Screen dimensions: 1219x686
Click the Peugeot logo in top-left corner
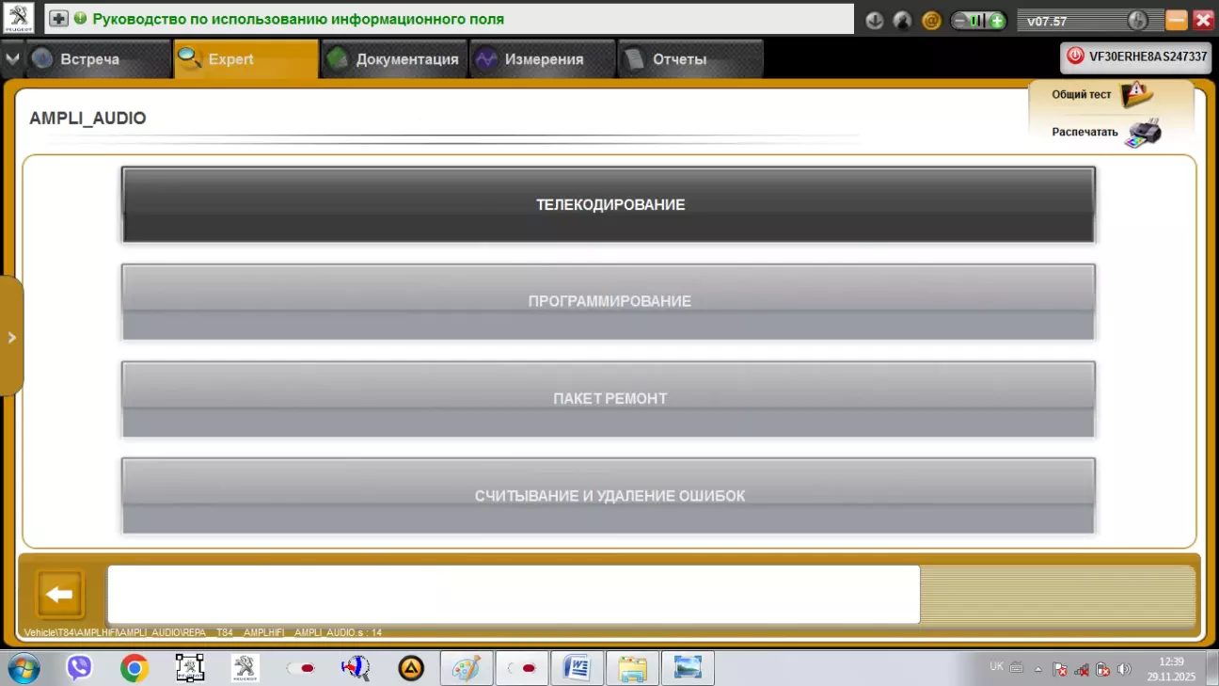click(18, 18)
